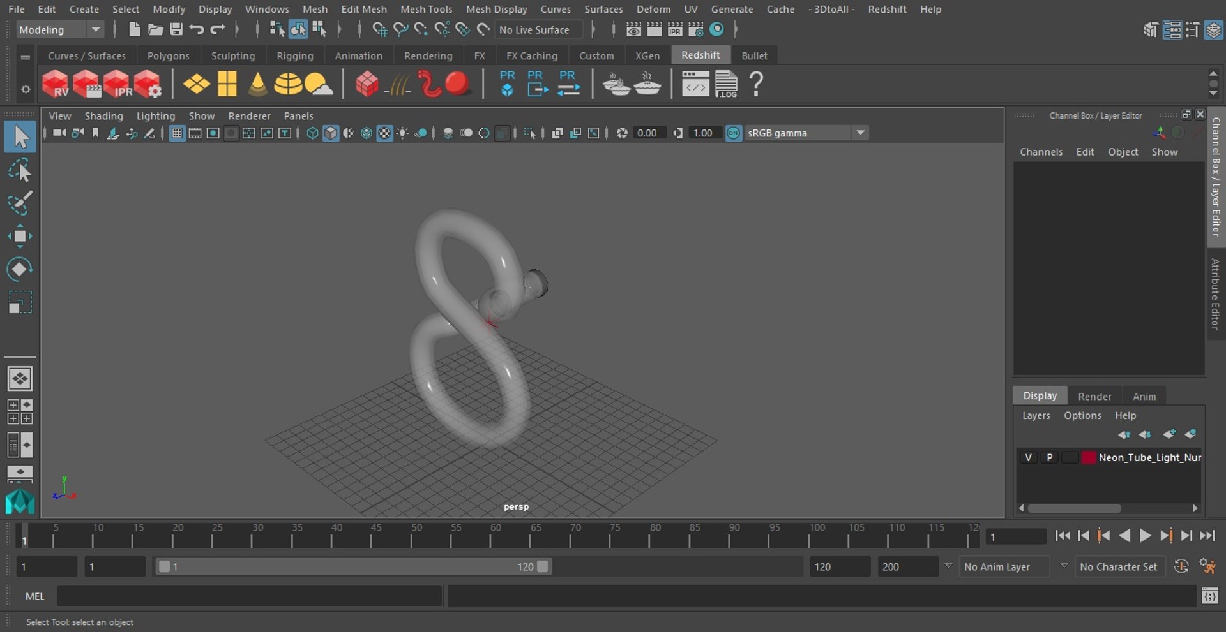Open the Modeling menu set dropdown
The image size is (1226, 632).
59,29
